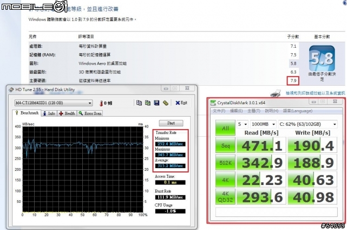Click the green All test button
Viewport: 347px width, 230px height.
[x=225, y=128]
